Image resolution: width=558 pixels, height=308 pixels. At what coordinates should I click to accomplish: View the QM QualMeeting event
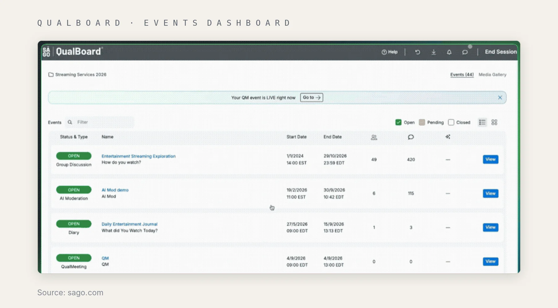coord(490,262)
